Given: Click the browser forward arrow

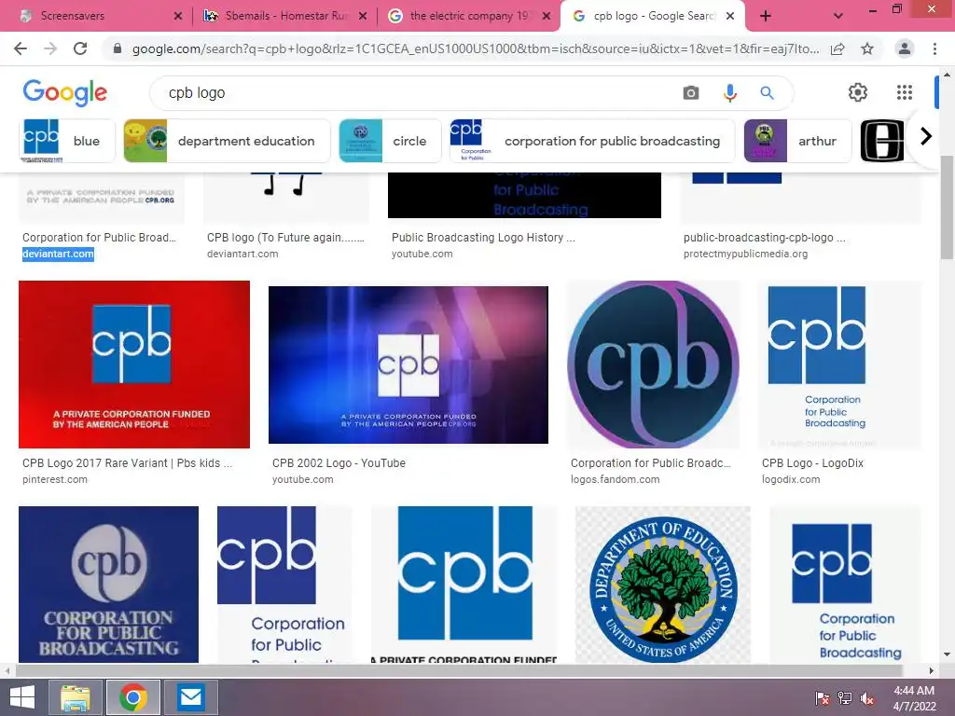Looking at the screenshot, I should pos(50,48).
